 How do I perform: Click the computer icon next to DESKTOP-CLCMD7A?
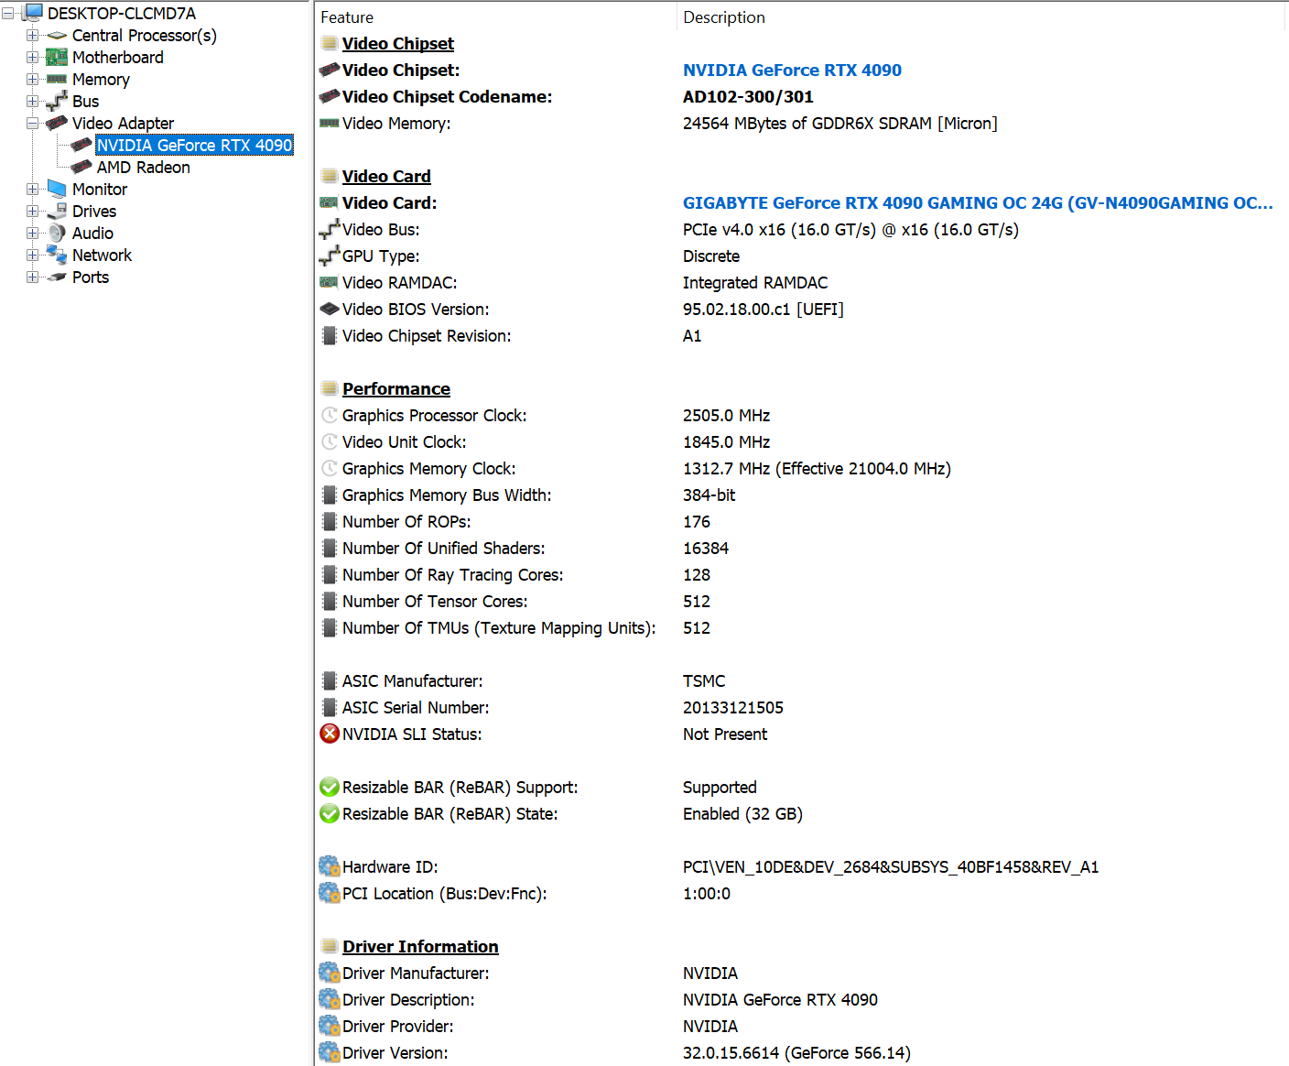pyautogui.click(x=32, y=13)
